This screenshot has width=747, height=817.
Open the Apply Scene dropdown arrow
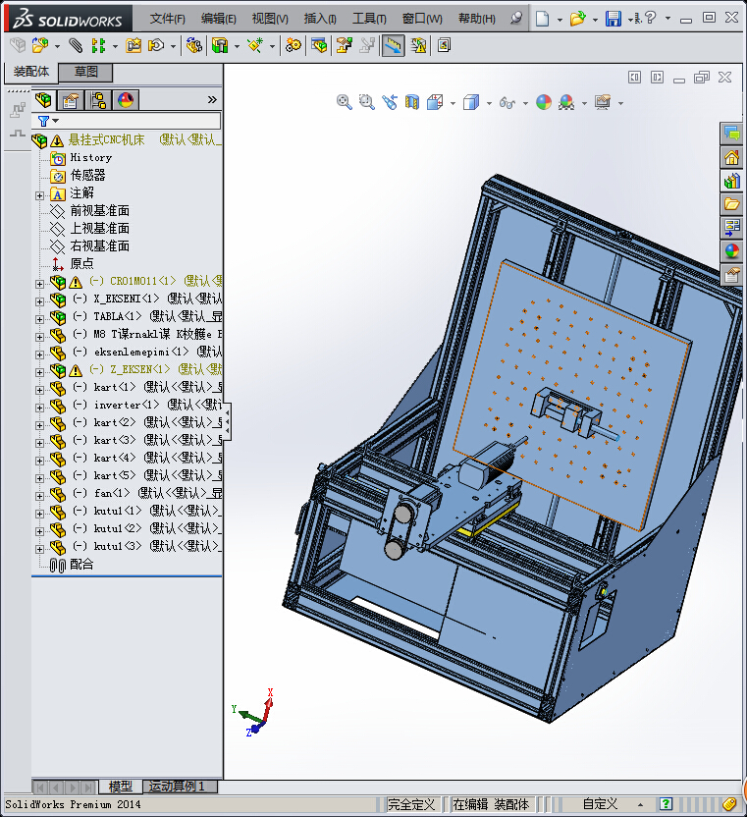[584, 103]
